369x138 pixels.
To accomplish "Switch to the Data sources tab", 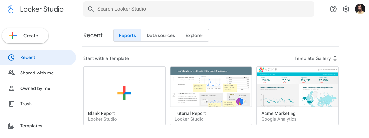I will pyautogui.click(x=161, y=35).
